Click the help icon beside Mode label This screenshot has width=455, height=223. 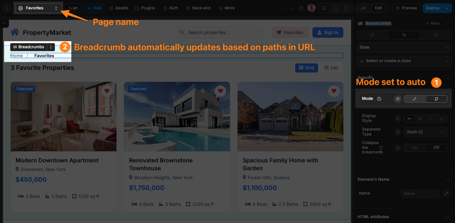(x=379, y=99)
